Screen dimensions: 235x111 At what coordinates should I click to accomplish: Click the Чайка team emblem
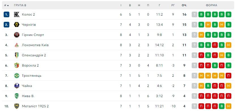click(x=17, y=86)
